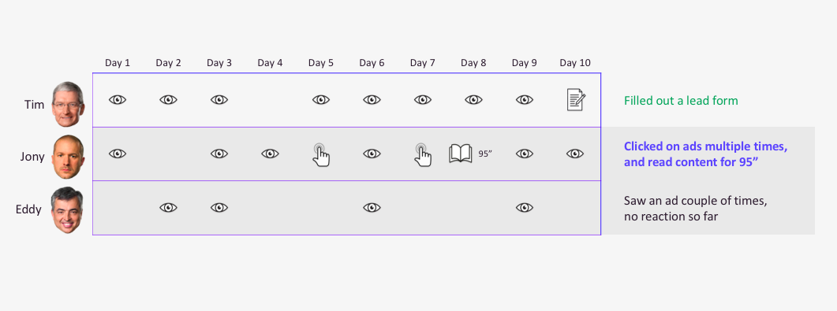This screenshot has width=837, height=311.
Task: Click Jony's hand click icon on Day 7
Action: 423,155
